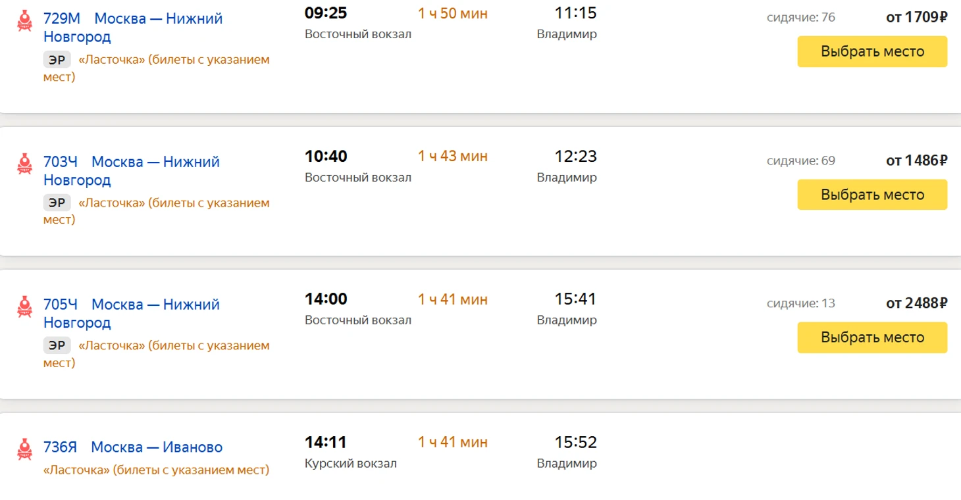This screenshot has height=500, width=961.
Task: Click the train icon beside 729М
Action: 24,21
